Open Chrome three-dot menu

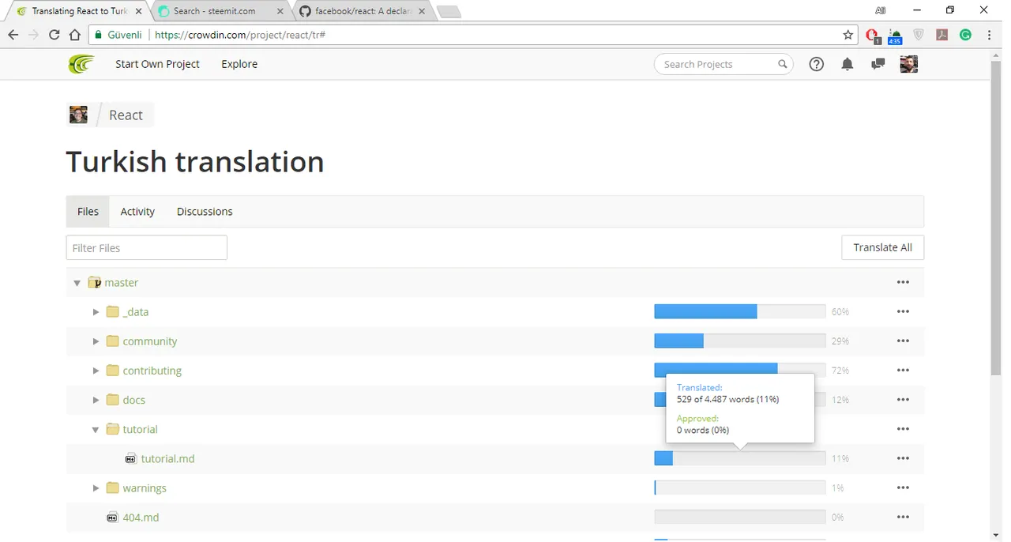click(x=990, y=35)
